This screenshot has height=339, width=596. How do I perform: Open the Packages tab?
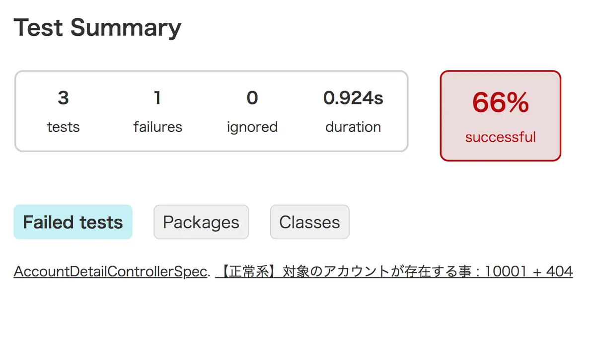point(201,222)
